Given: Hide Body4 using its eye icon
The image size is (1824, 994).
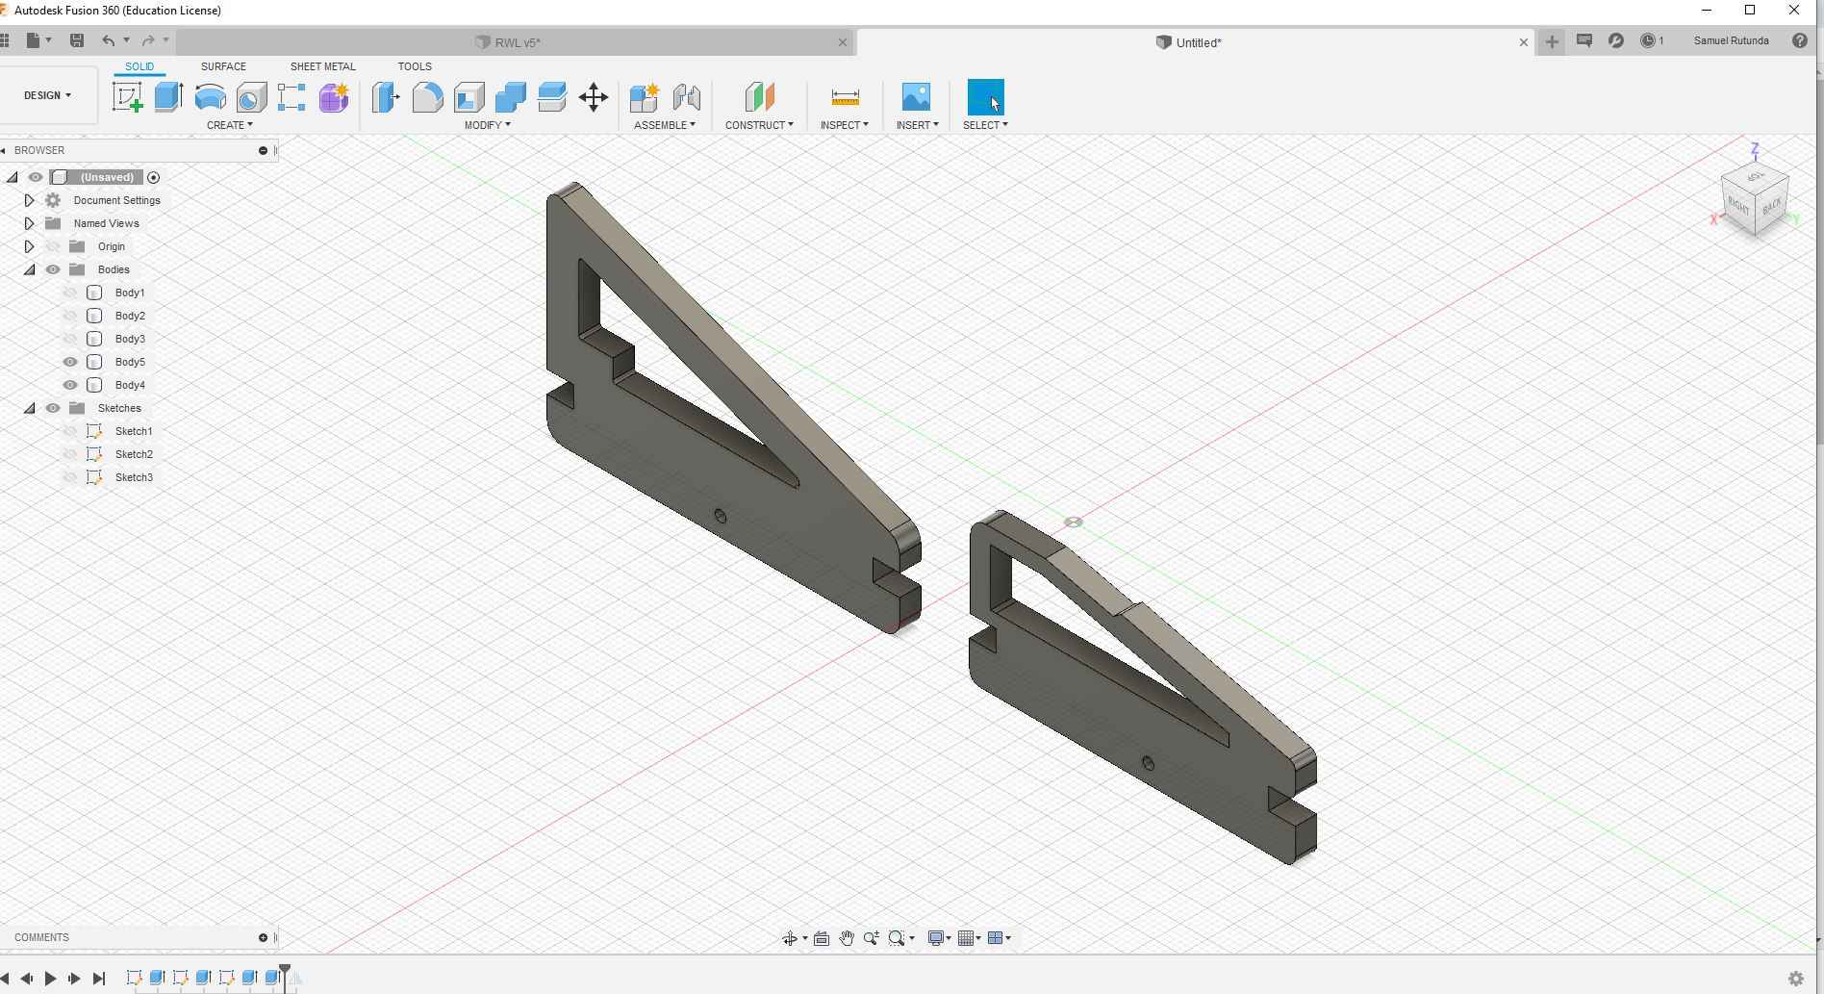Looking at the screenshot, I should (x=70, y=385).
